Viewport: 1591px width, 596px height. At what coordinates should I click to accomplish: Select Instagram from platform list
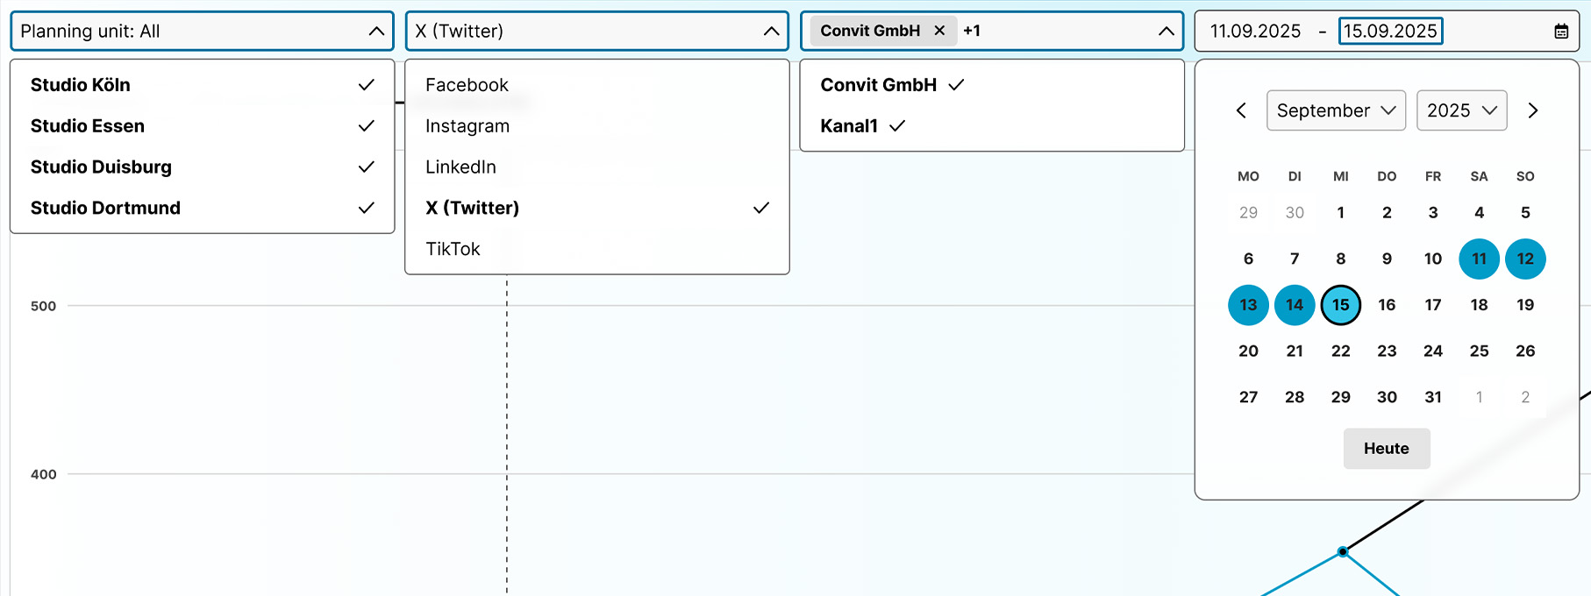pyautogui.click(x=467, y=126)
